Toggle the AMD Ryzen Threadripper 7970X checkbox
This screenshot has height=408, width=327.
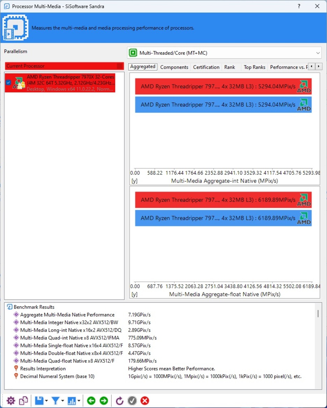[8, 82]
